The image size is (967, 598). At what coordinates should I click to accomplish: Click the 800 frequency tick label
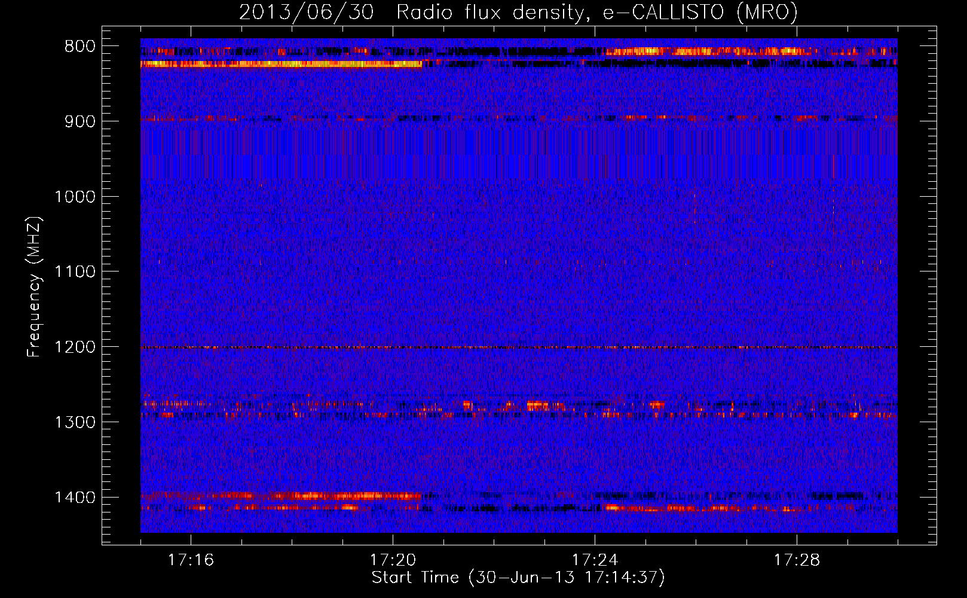point(80,47)
